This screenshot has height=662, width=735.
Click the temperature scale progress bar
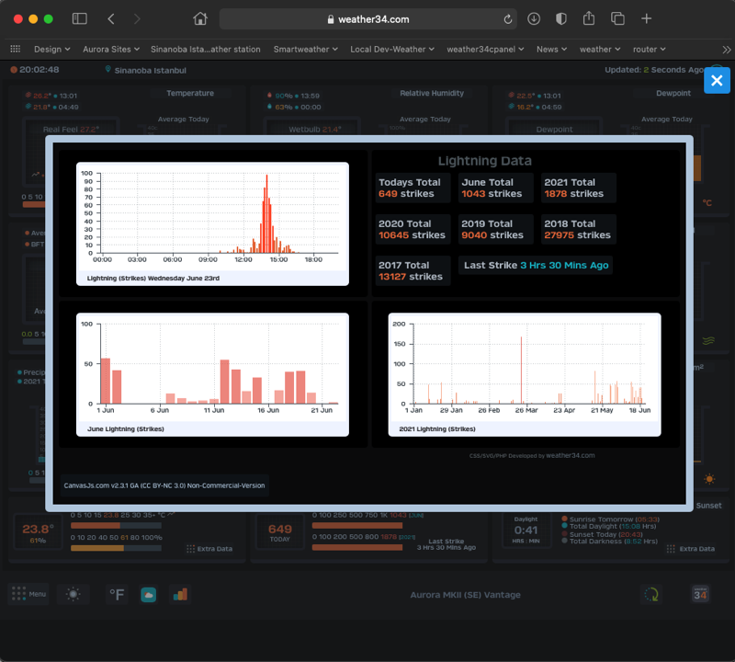tap(116, 526)
